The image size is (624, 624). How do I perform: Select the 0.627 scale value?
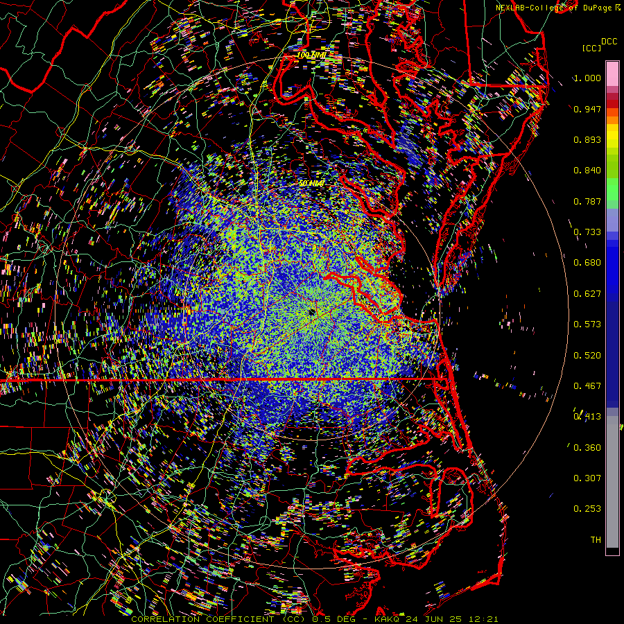(x=587, y=294)
